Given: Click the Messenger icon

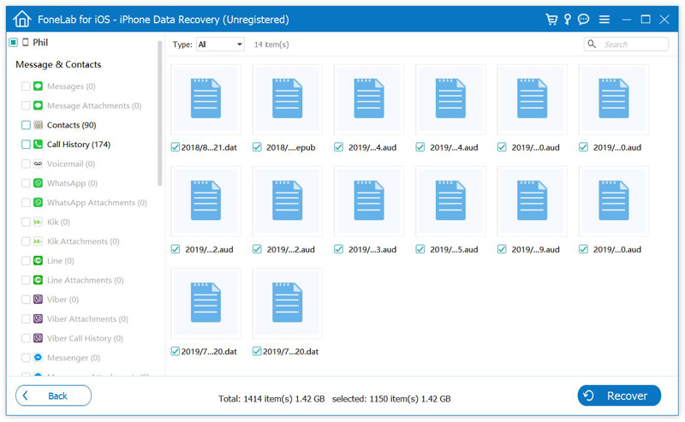Looking at the screenshot, I should (38, 357).
